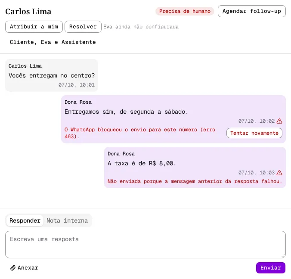Click the Precisa de humano status badge
This screenshot has width=291, height=279.
click(x=185, y=11)
